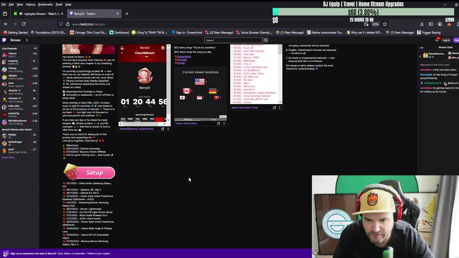Select the Feed tab in Viewer Geolocation

pos(213,119)
